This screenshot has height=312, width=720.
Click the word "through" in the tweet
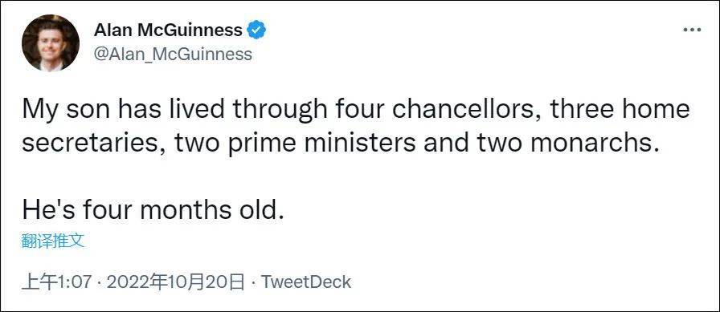coord(277,110)
